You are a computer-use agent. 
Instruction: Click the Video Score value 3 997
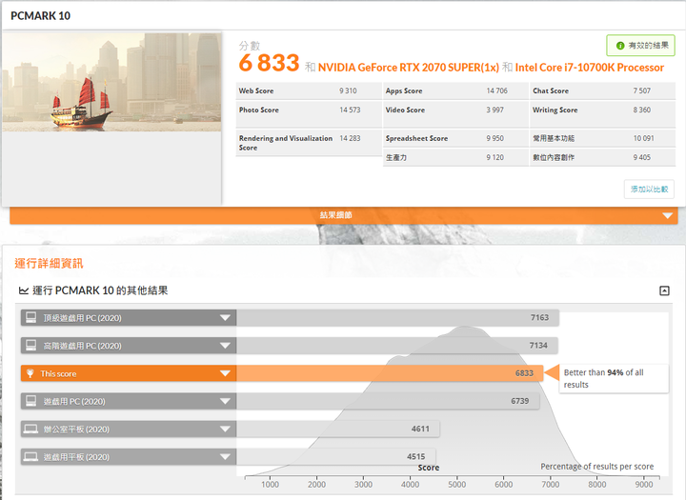click(x=494, y=110)
